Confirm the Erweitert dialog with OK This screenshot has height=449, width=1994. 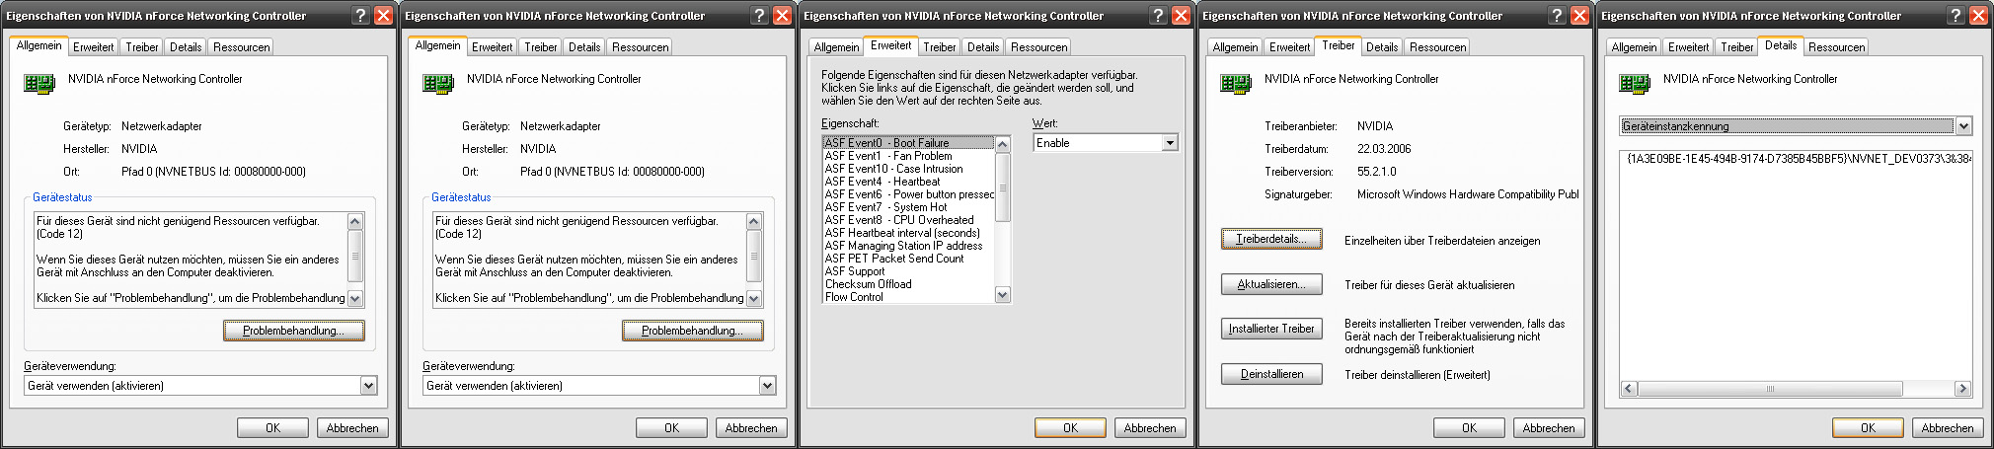coord(1070,428)
